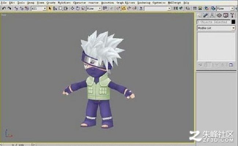The width and height of the screenshot is (238, 146).
Task: Switch to the Motion command panel tab
Action: tap(219, 15)
